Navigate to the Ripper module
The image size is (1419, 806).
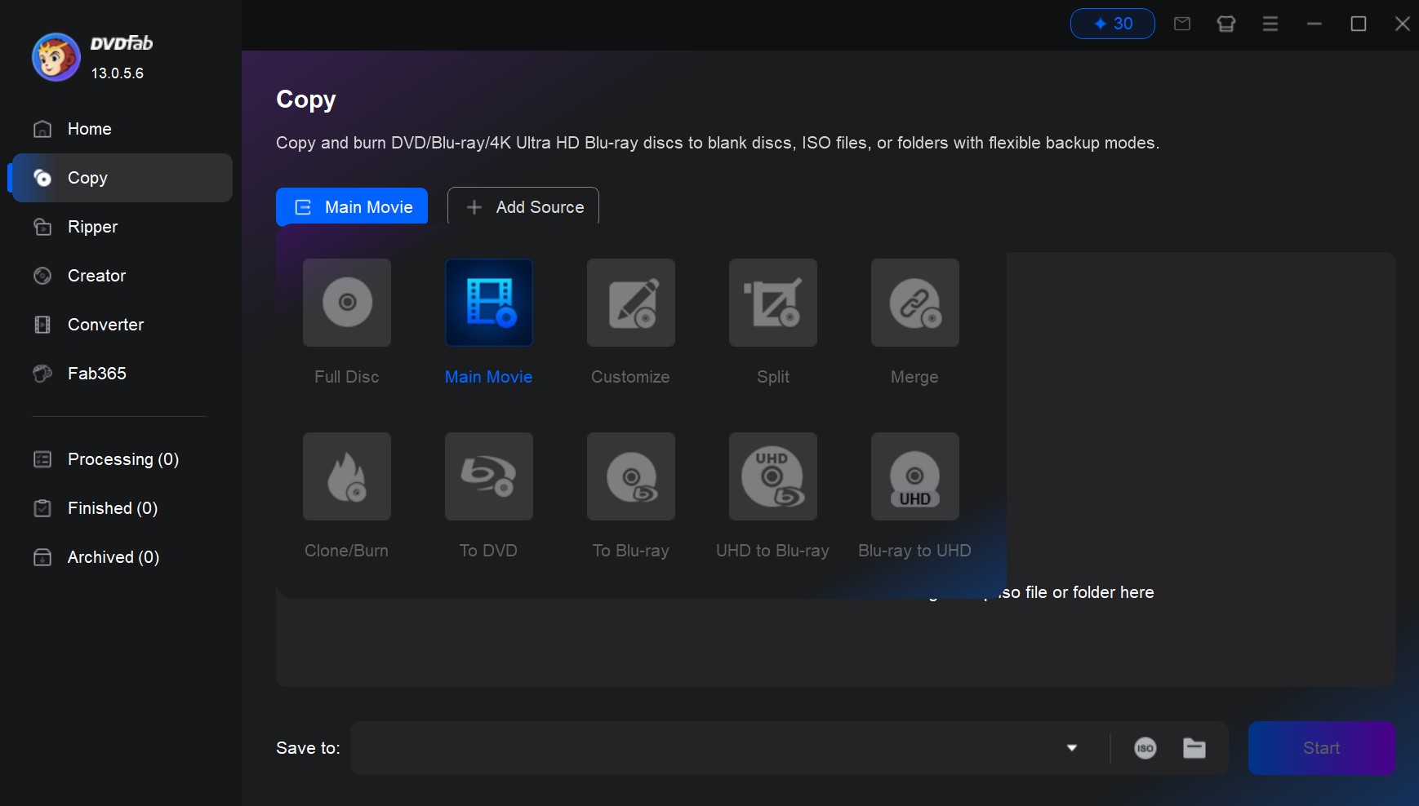point(92,227)
